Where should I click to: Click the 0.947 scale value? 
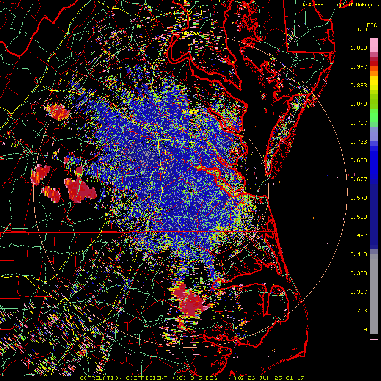pyautogui.click(x=359, y=66)
